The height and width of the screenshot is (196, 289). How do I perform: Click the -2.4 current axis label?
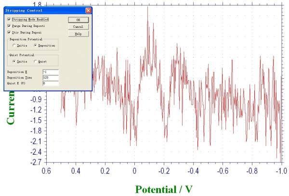[36, 152]
